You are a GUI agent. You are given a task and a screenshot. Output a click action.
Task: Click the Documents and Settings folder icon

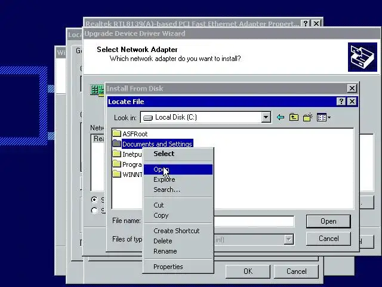point(117,143)
